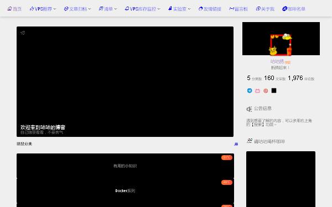
Task: Click the 160 文章数 stat
Action: (x=275, y=78)
